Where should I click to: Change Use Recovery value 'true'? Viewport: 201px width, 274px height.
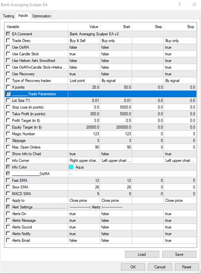[84, 74]
